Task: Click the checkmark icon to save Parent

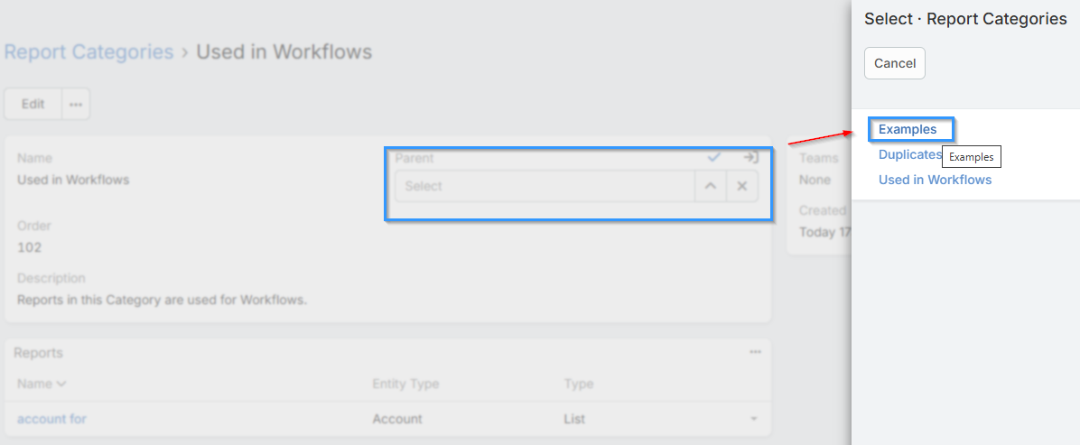Action: pyautogui.click(x=714, y=157)
